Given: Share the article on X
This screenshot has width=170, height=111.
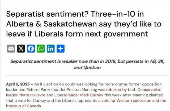Looking at the screenshot, I should pos(21,49).
